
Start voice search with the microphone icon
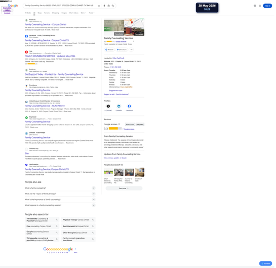[104, 6]
